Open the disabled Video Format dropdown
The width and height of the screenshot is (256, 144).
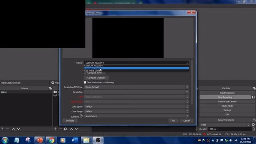pos(136,102)
